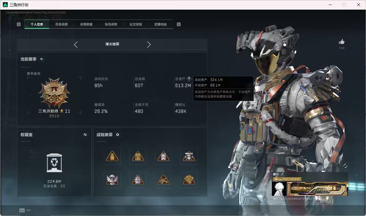Select first badge in bottom row

(x=112, y=180)
